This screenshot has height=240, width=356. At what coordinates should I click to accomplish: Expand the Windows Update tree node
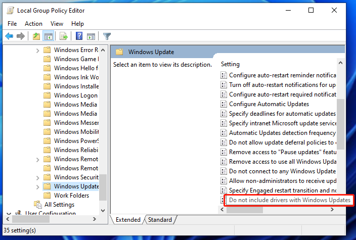coord(38,187)
